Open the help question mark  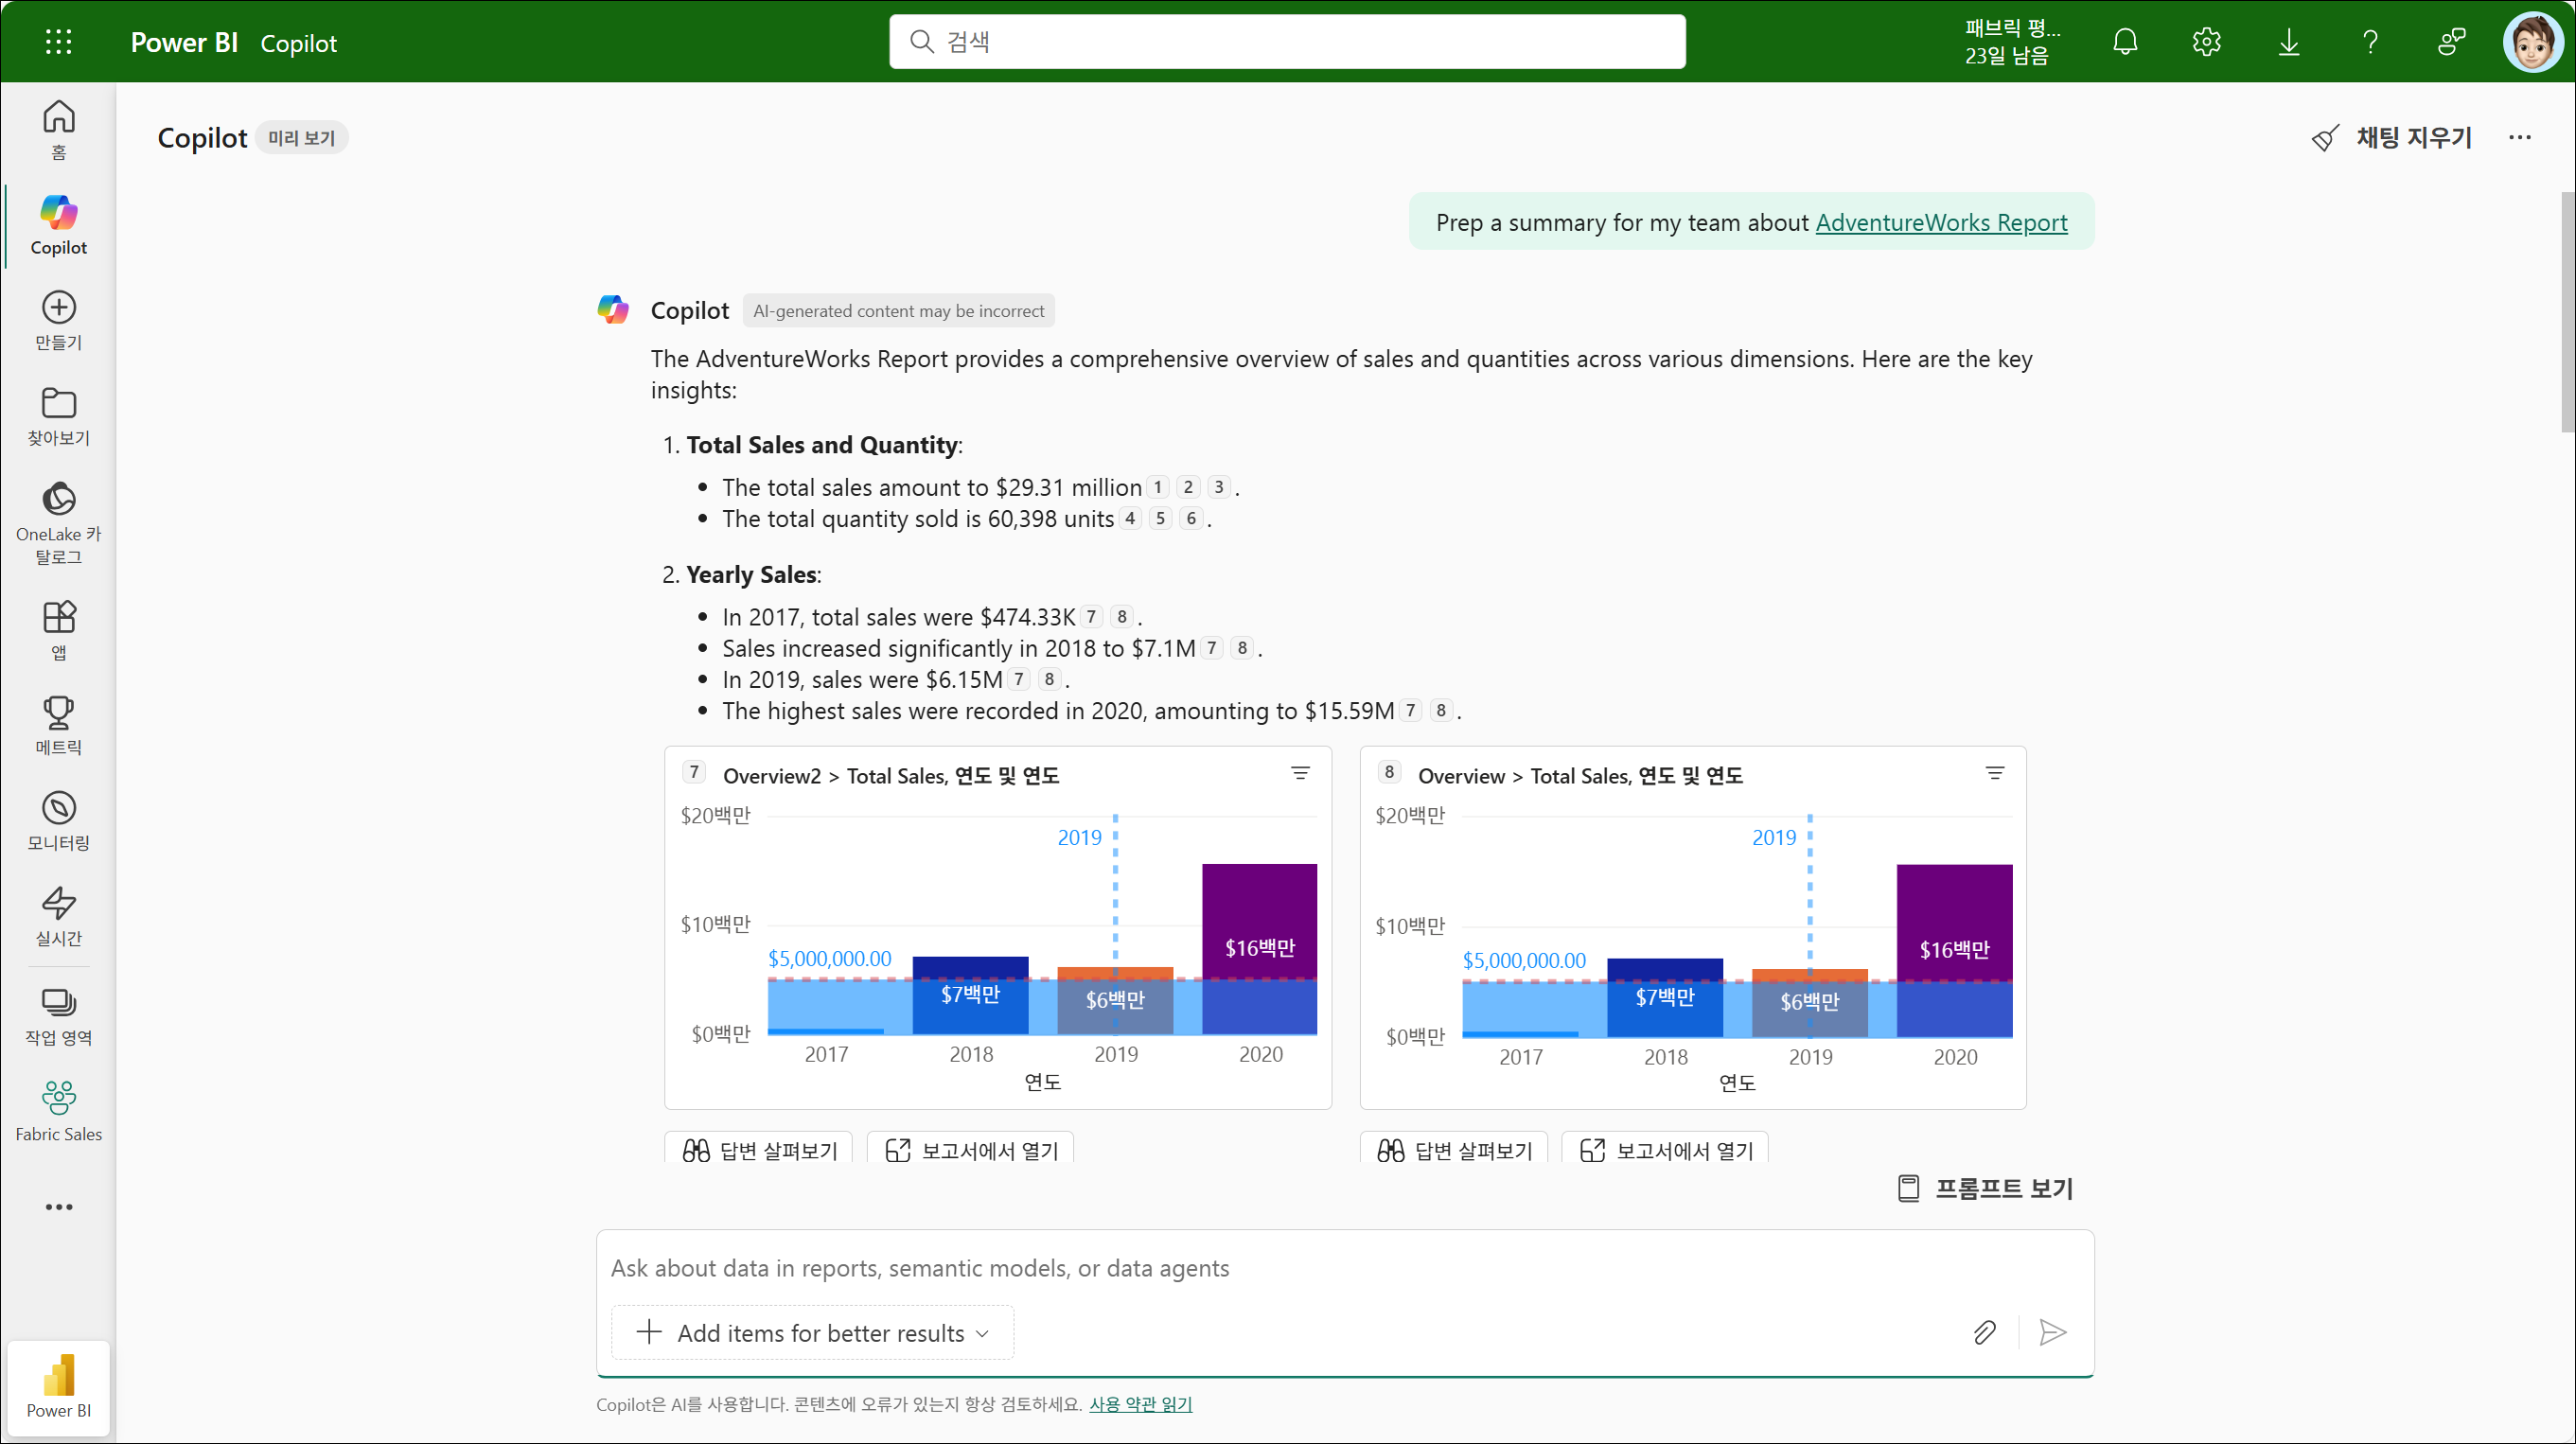[2370, 42]
